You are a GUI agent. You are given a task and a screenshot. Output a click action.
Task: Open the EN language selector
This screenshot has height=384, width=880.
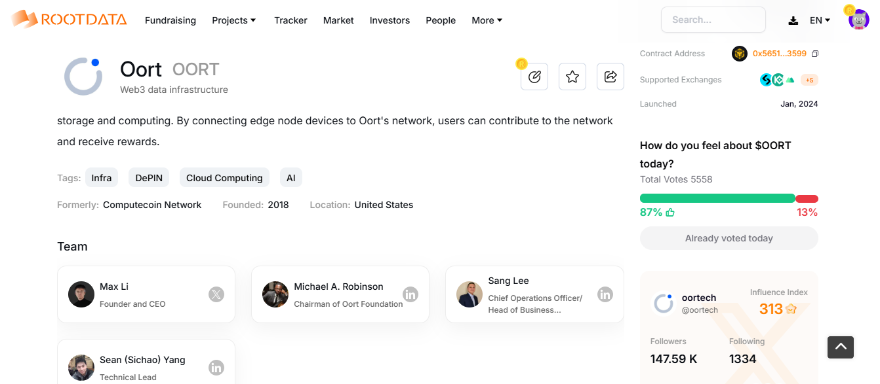(820, 20)
